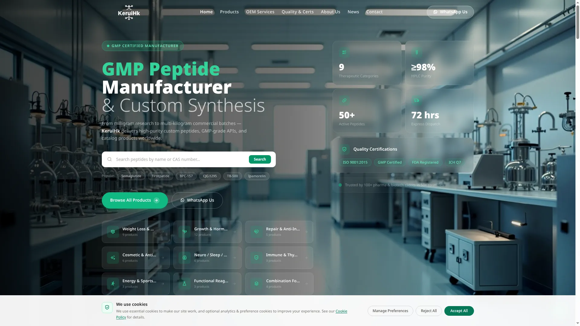Screen dimensions: 580x326
Task: Reject All cookies
Action: click(429, 311)
